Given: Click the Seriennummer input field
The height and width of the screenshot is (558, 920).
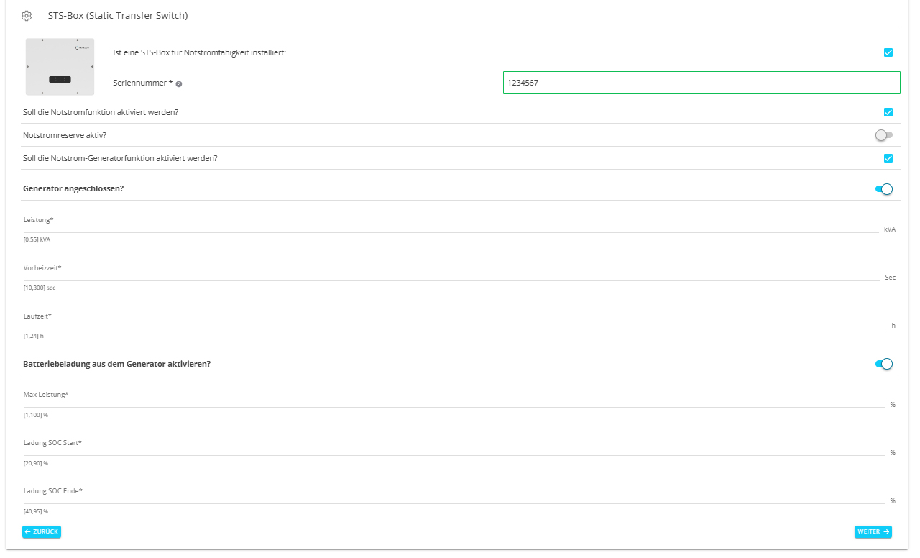Looking at the screenshot, I should click(x=701, y=83).
